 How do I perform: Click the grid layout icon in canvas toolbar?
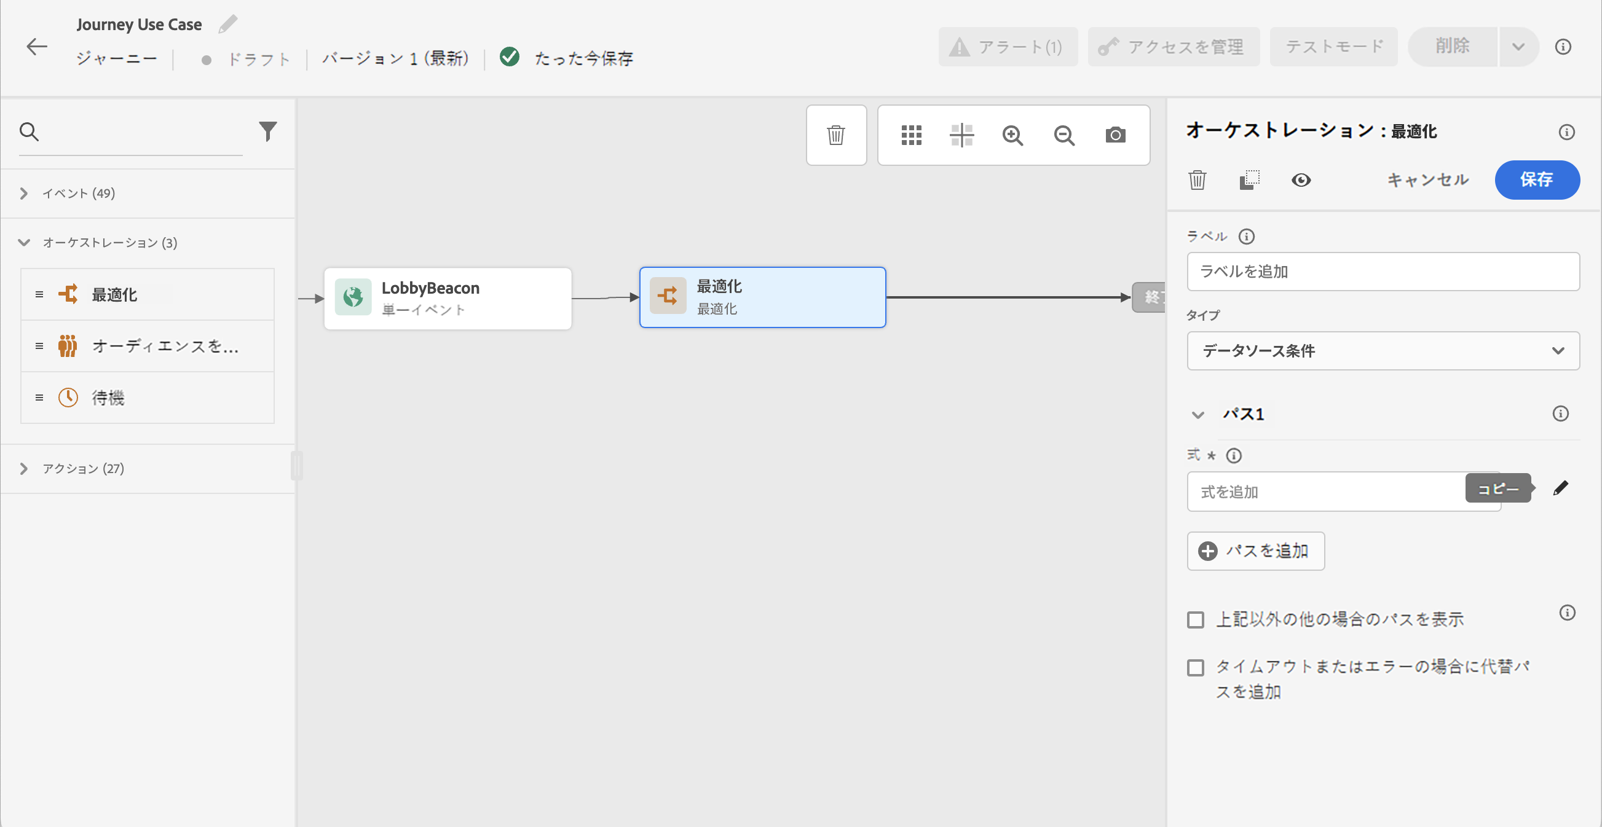tap(911, 135)
